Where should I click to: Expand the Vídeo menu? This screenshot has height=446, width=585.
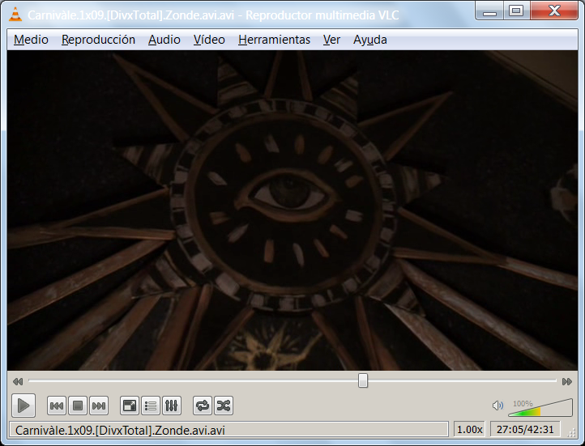(209, 40)
